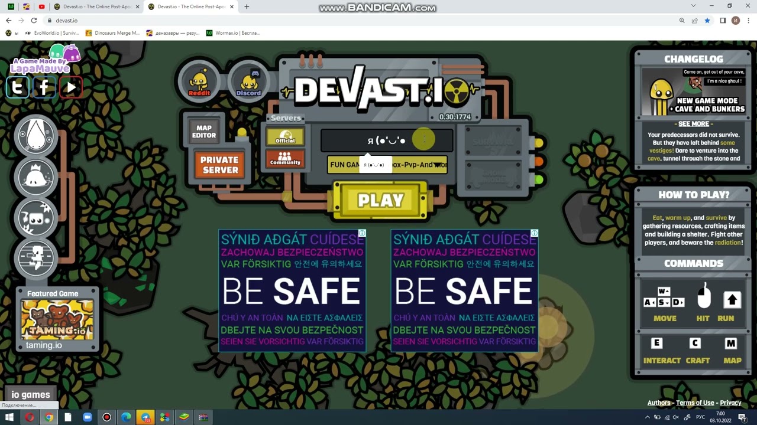Click the Reddit round button

[x=199, y=82]
